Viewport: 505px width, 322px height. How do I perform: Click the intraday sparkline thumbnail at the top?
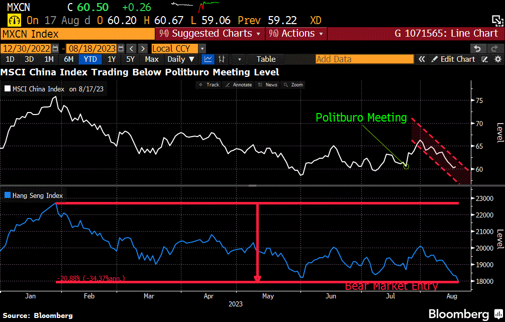pyautogui.click(x=195, y=6)
